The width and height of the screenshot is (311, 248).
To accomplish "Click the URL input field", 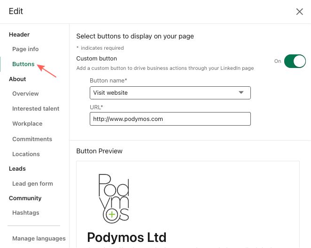I will (x=170, y=119).
